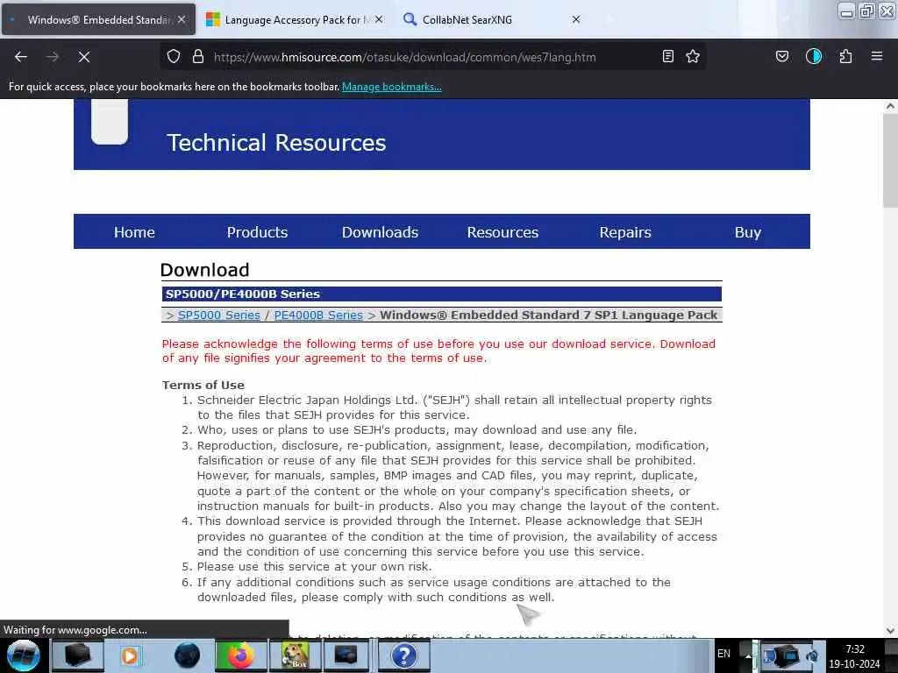Screen dimensions: 898x673
Task: Open tracking protection shield info
Action: click(174, 57)
